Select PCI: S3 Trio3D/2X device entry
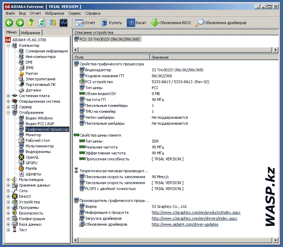This screenshot has width=283, height=247. (x=109, y=39)
